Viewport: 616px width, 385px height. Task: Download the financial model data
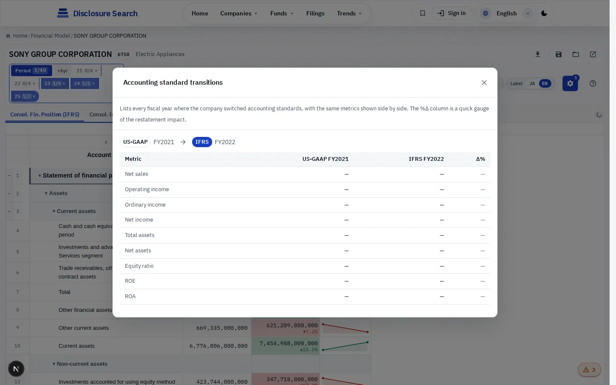click(538, 54)
